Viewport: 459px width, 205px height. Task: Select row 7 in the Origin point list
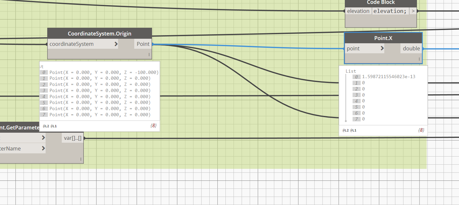click(95, 115)
